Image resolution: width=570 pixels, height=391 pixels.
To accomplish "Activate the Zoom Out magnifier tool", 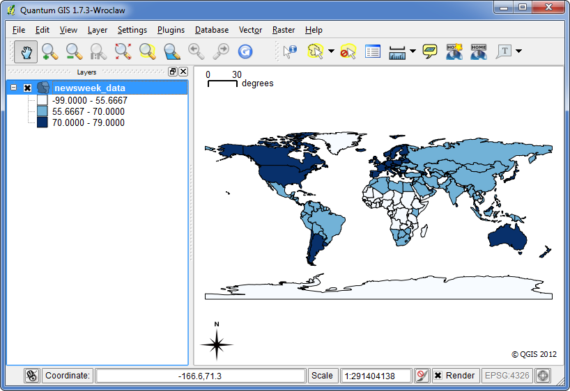I will (x=74, y=51).
